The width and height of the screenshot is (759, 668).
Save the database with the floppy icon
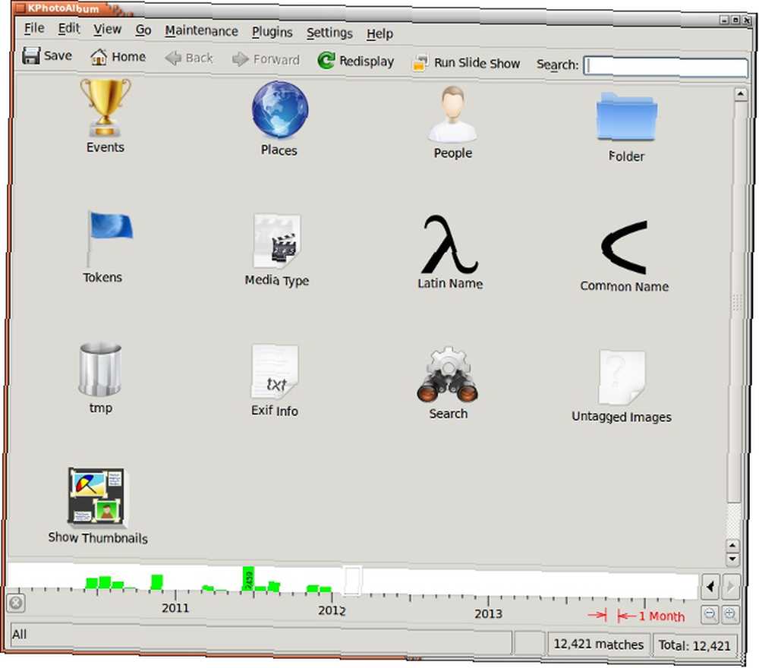pyautogui.click(x=47, y=55)
